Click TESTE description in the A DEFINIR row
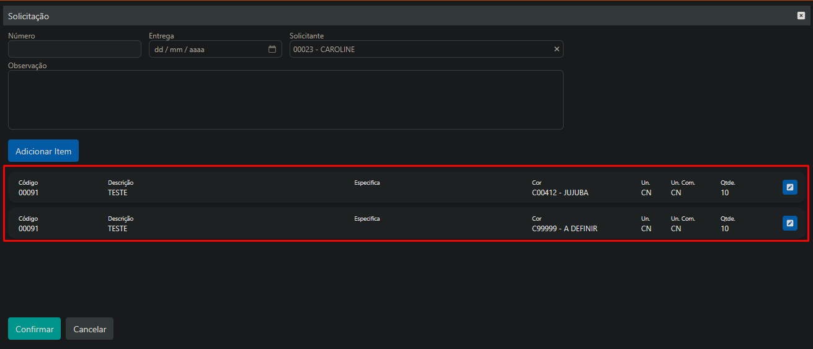The image size is (813, 349). [117, 229]
